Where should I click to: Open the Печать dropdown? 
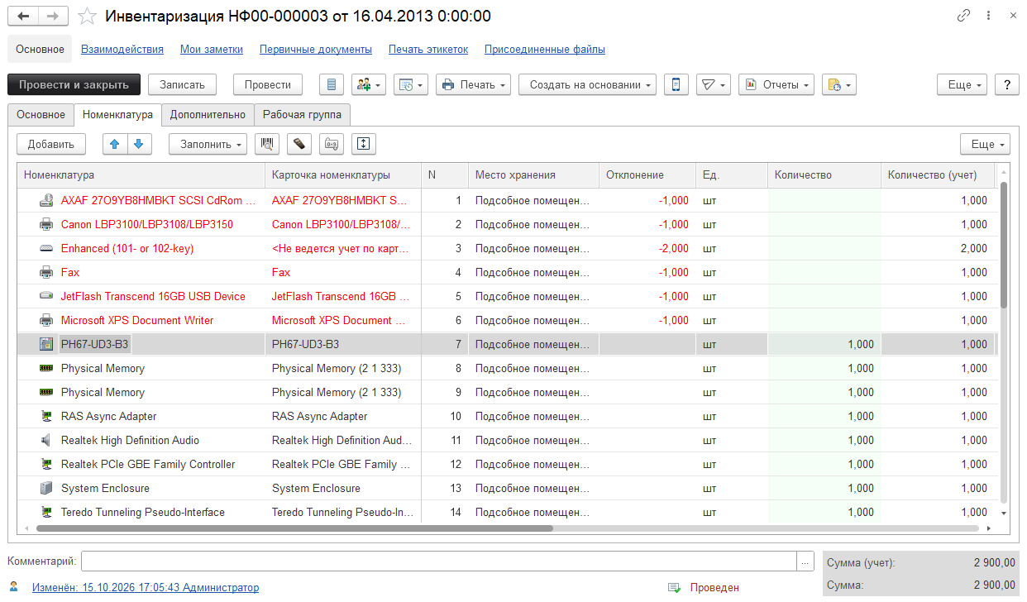click(473, 84)
